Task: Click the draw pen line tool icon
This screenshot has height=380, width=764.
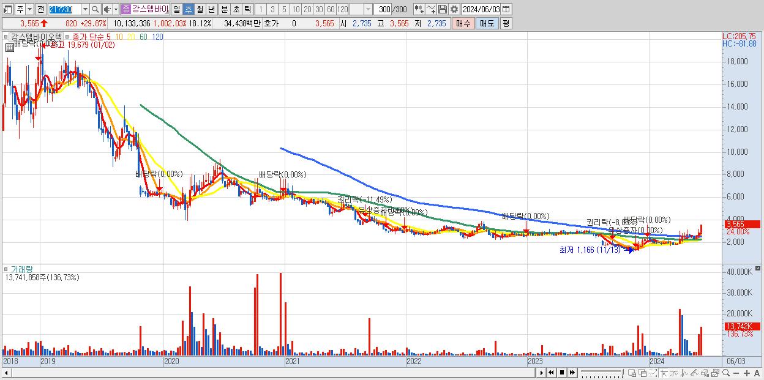Action: click(694, 373)
